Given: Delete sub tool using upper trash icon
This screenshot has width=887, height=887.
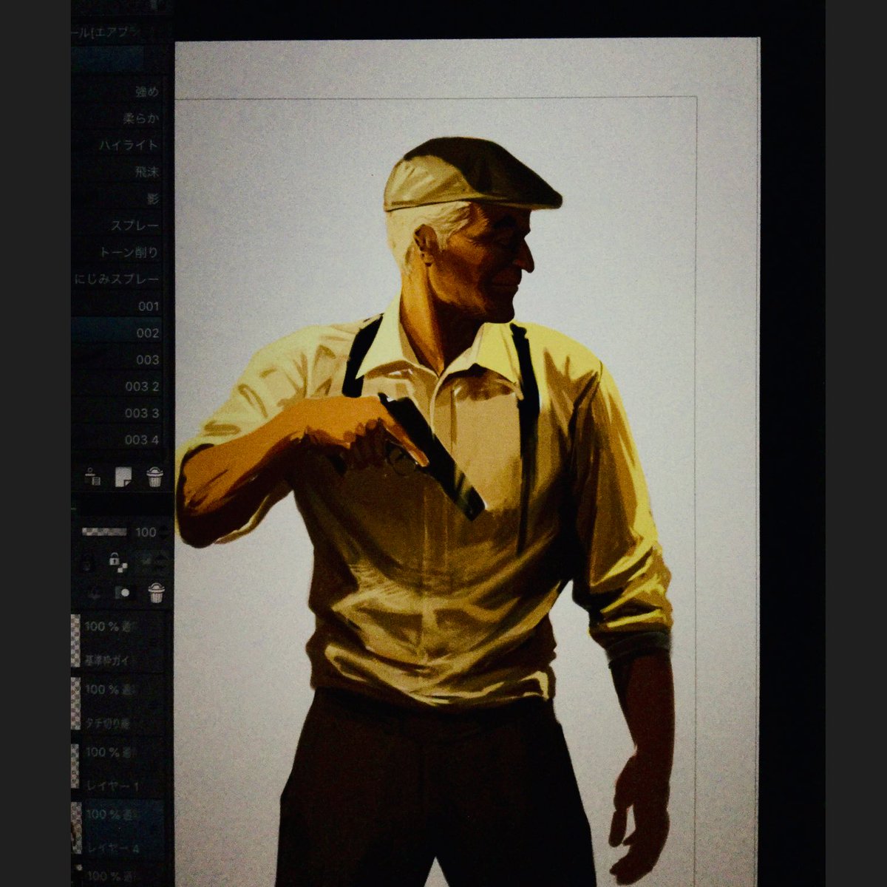Looking at the screenshot, I should click(x=154, y=477).
